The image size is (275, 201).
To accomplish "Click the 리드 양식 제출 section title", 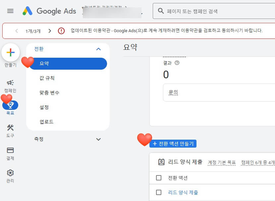I will click(x=185, y=162).
